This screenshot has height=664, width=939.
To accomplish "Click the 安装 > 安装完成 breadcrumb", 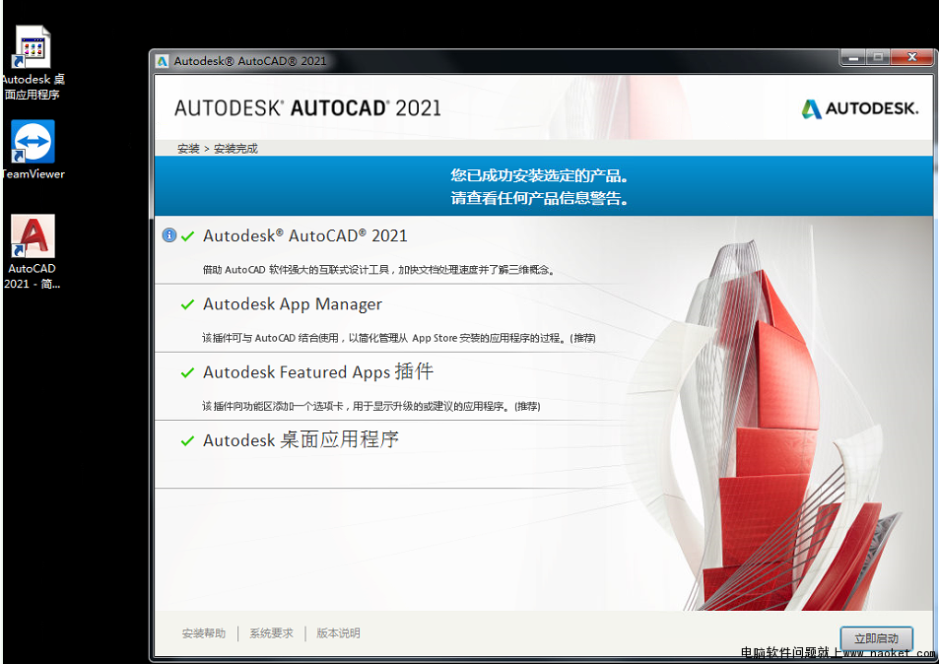I will coord(218,149).
